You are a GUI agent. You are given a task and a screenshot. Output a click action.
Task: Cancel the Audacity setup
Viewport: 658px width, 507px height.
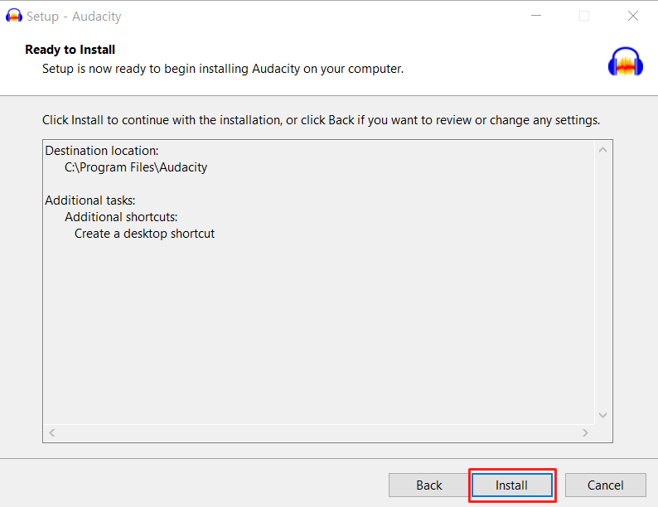606,485
